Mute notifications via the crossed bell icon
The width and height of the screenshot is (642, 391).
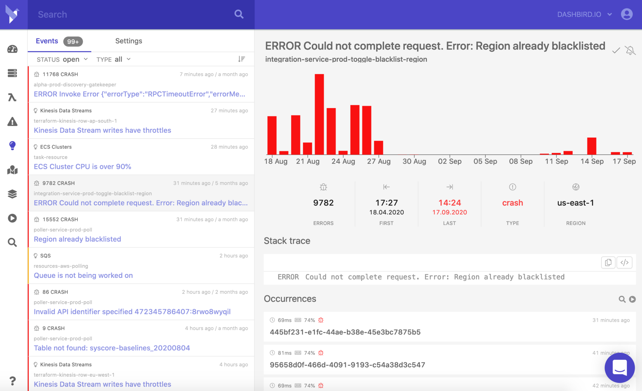630,50
